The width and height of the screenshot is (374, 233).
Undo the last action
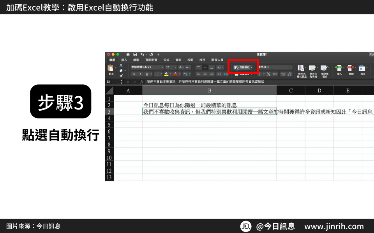pos(142,54)
